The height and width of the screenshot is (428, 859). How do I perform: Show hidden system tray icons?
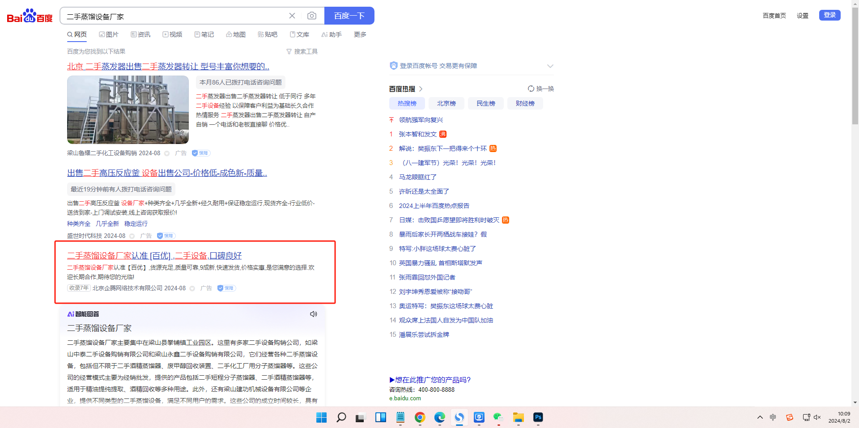pyautogui.click(x=760, y=417)
